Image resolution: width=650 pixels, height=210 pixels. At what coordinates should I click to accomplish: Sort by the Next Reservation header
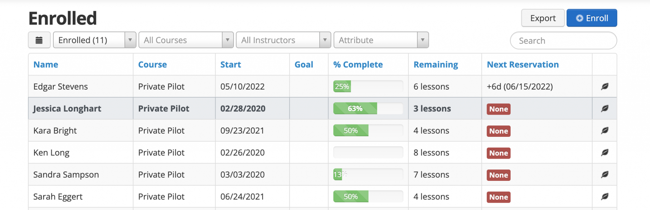point(523,65)
